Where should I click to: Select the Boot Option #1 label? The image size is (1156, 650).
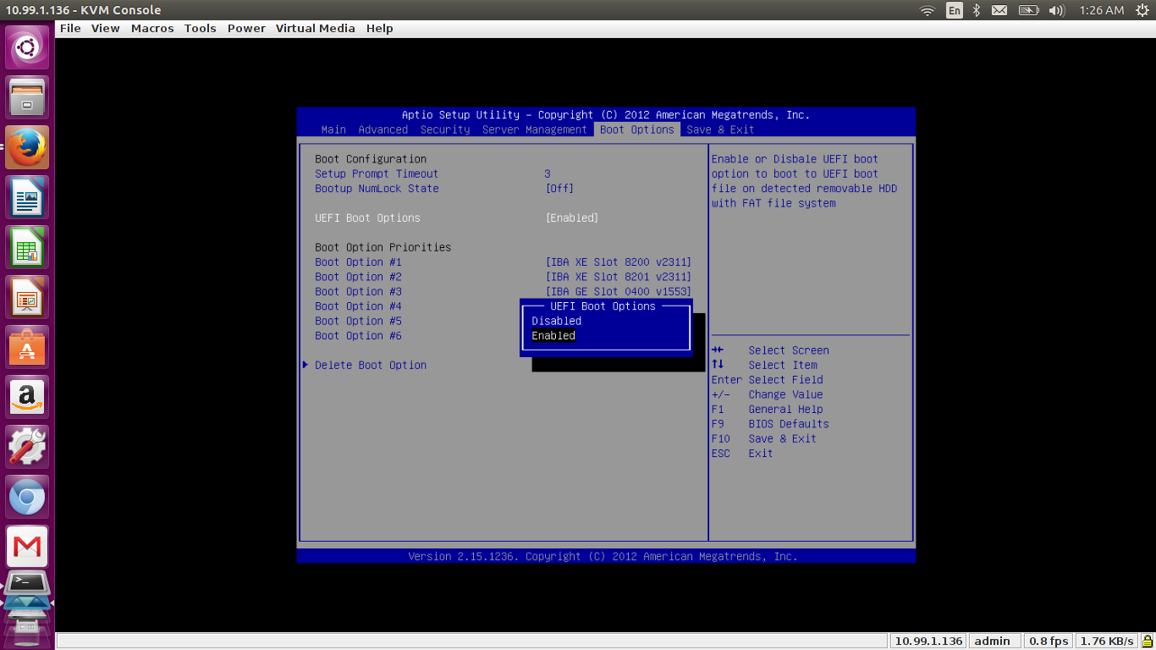pyautogui.click(x=358, y=262)
